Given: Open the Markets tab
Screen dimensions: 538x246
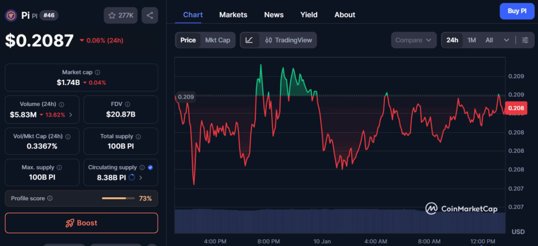Looking at the screenshot, I should click(x=233, y=15).
